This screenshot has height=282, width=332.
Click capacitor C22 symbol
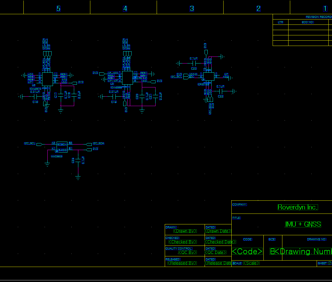[220, 91]
